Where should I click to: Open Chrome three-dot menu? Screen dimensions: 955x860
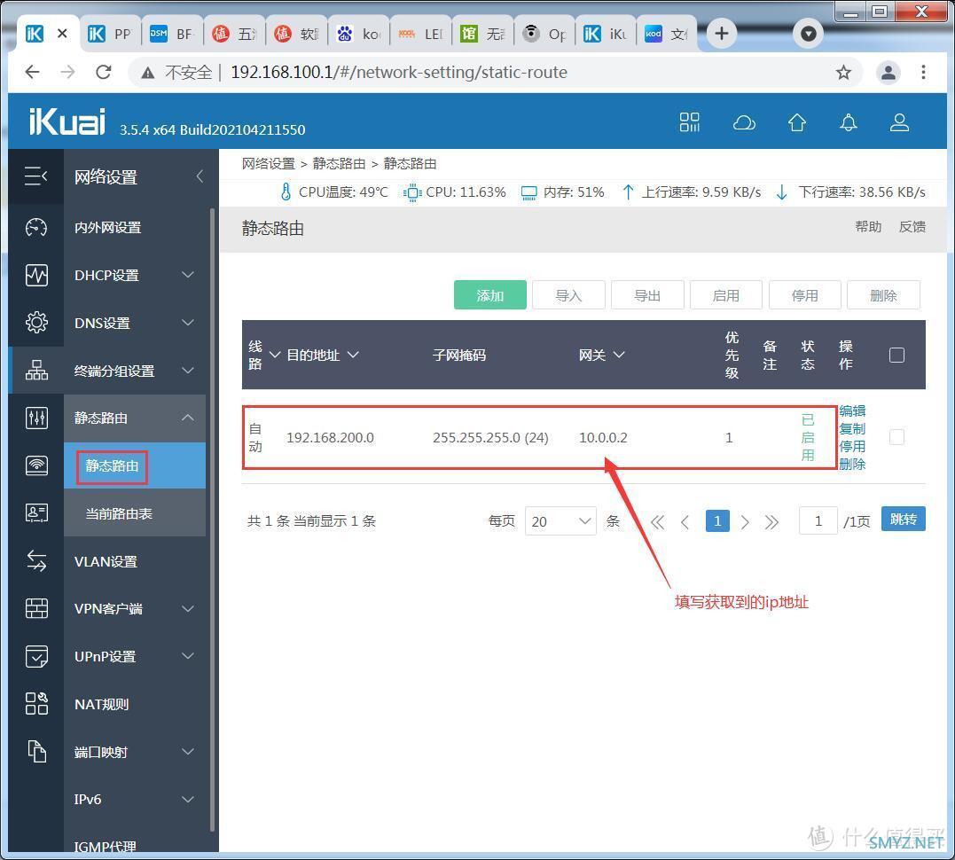coord(923,72)
